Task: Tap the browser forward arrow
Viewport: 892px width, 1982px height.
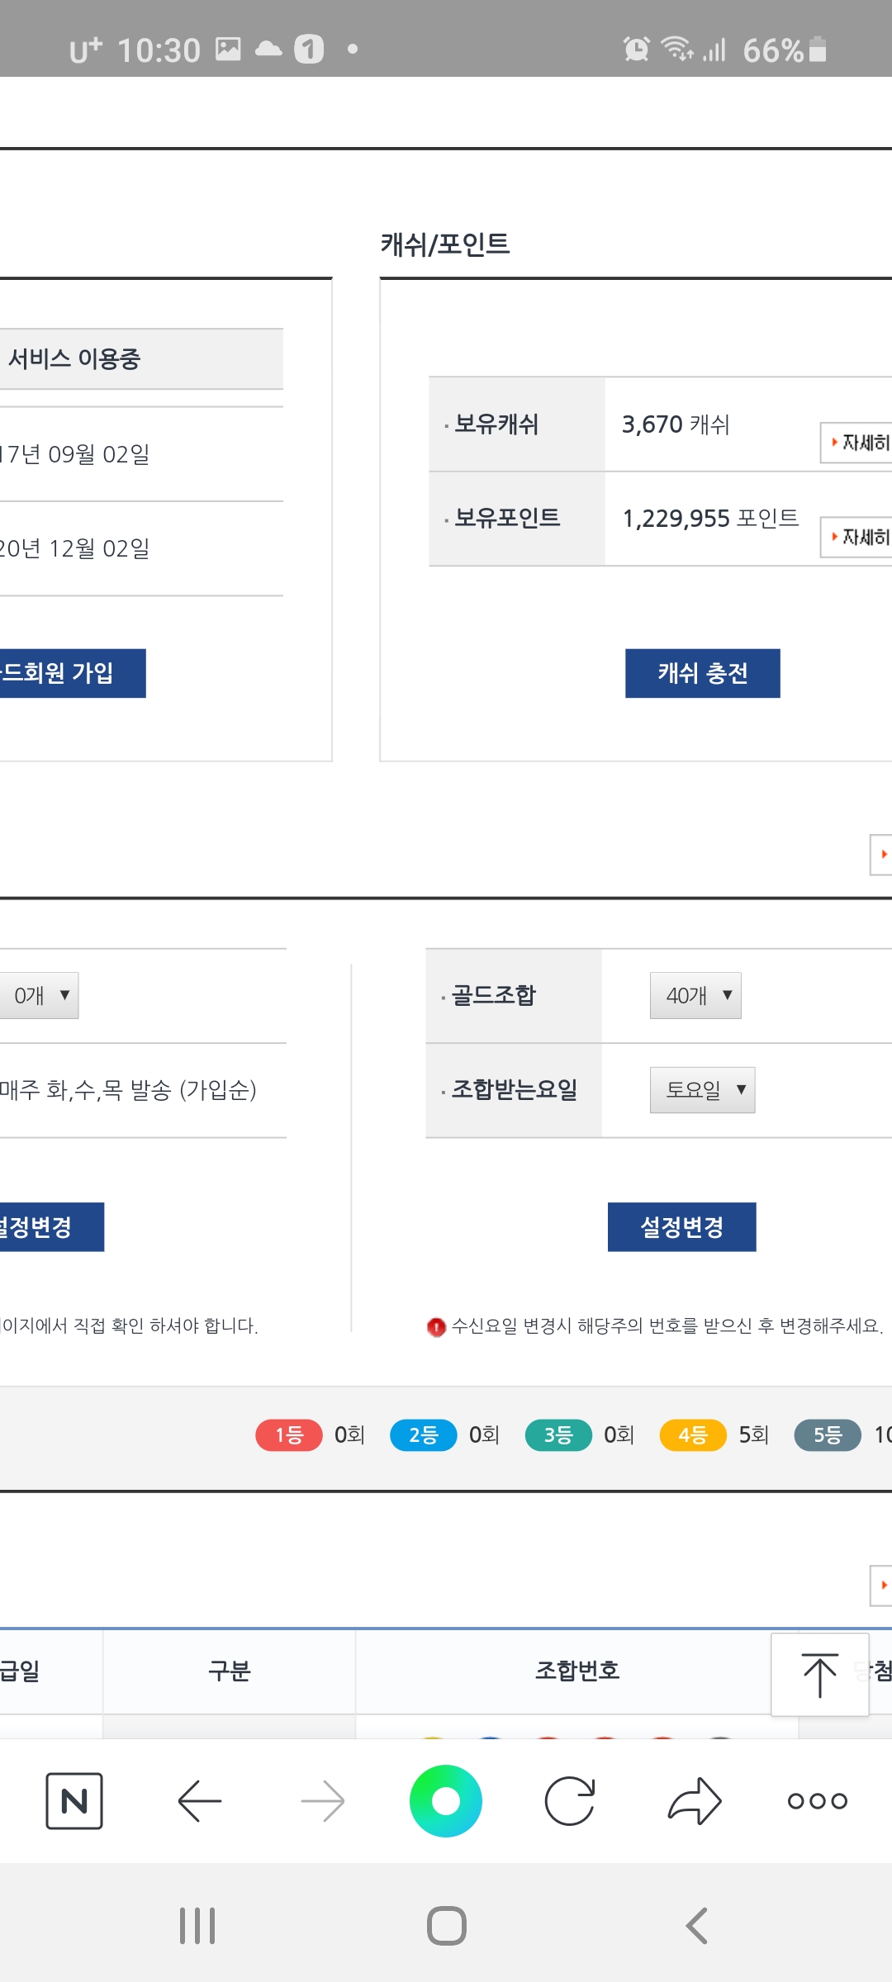Action: (x=323, y=1800)
